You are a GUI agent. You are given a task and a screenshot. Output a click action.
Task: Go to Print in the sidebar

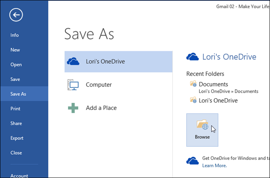[24, 109]
